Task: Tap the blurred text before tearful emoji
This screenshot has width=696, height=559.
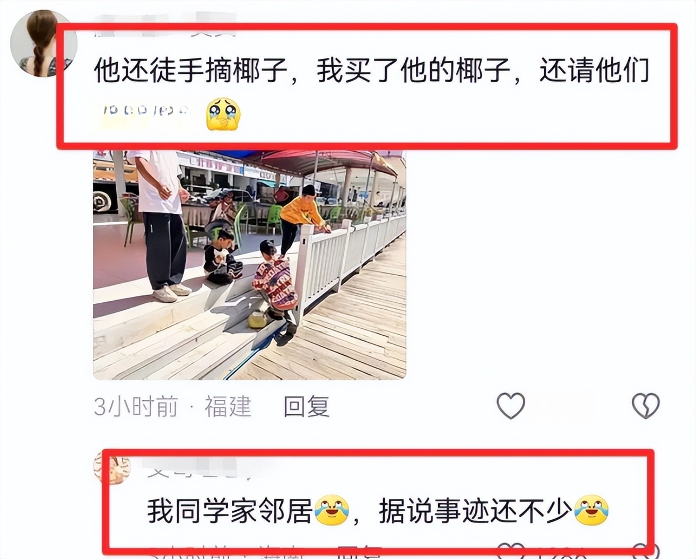Action: point(144,111)
